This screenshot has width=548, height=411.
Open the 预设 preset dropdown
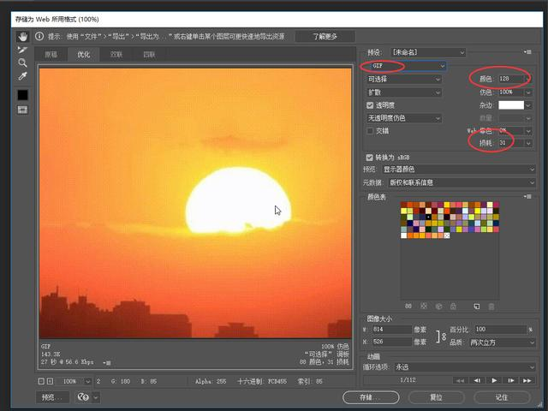pos(428,52)
